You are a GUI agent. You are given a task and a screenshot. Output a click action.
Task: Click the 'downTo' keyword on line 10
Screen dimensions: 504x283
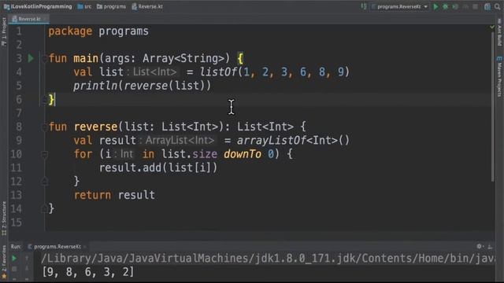243,154
